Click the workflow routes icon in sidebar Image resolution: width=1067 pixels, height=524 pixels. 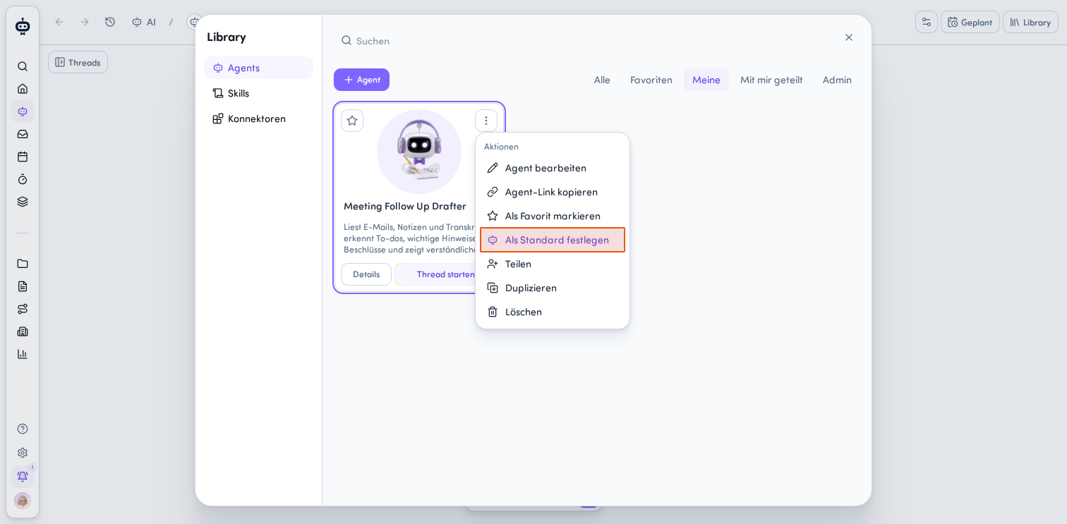(23, 309)
